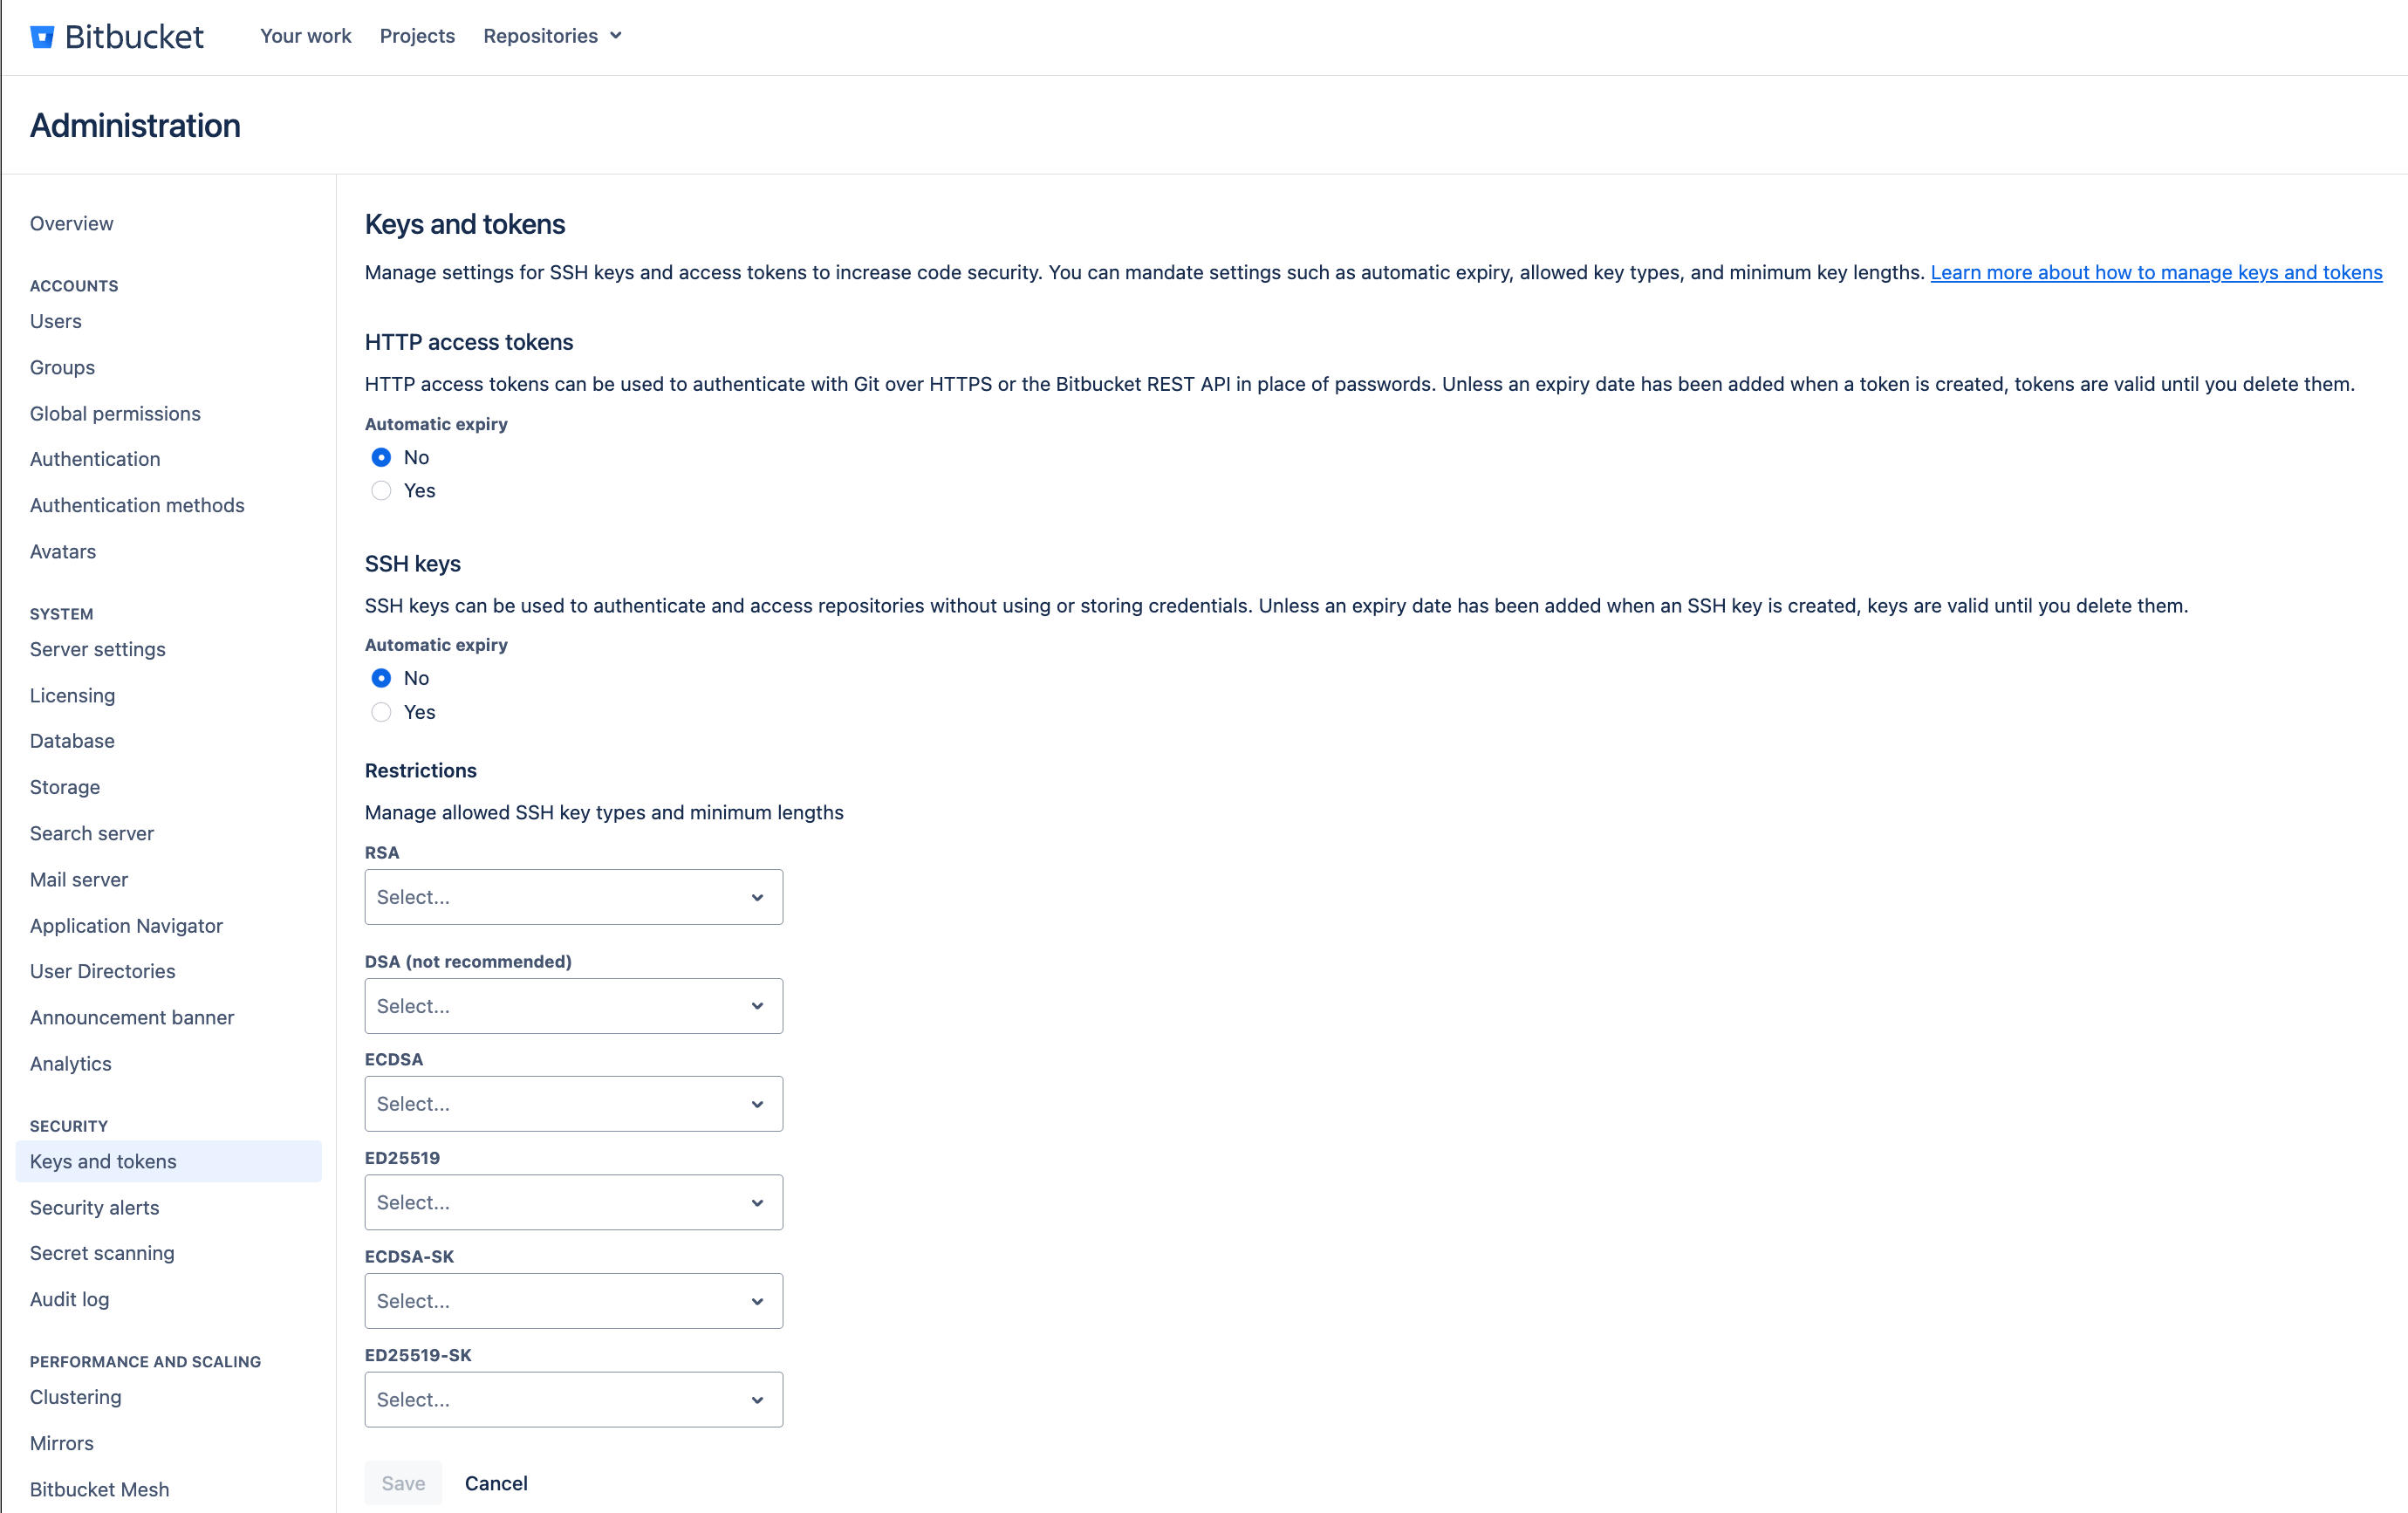Open the ED25519-SK dropdown
The width and height of the screenshot is (2408, 1513).
coord(573,1399)
